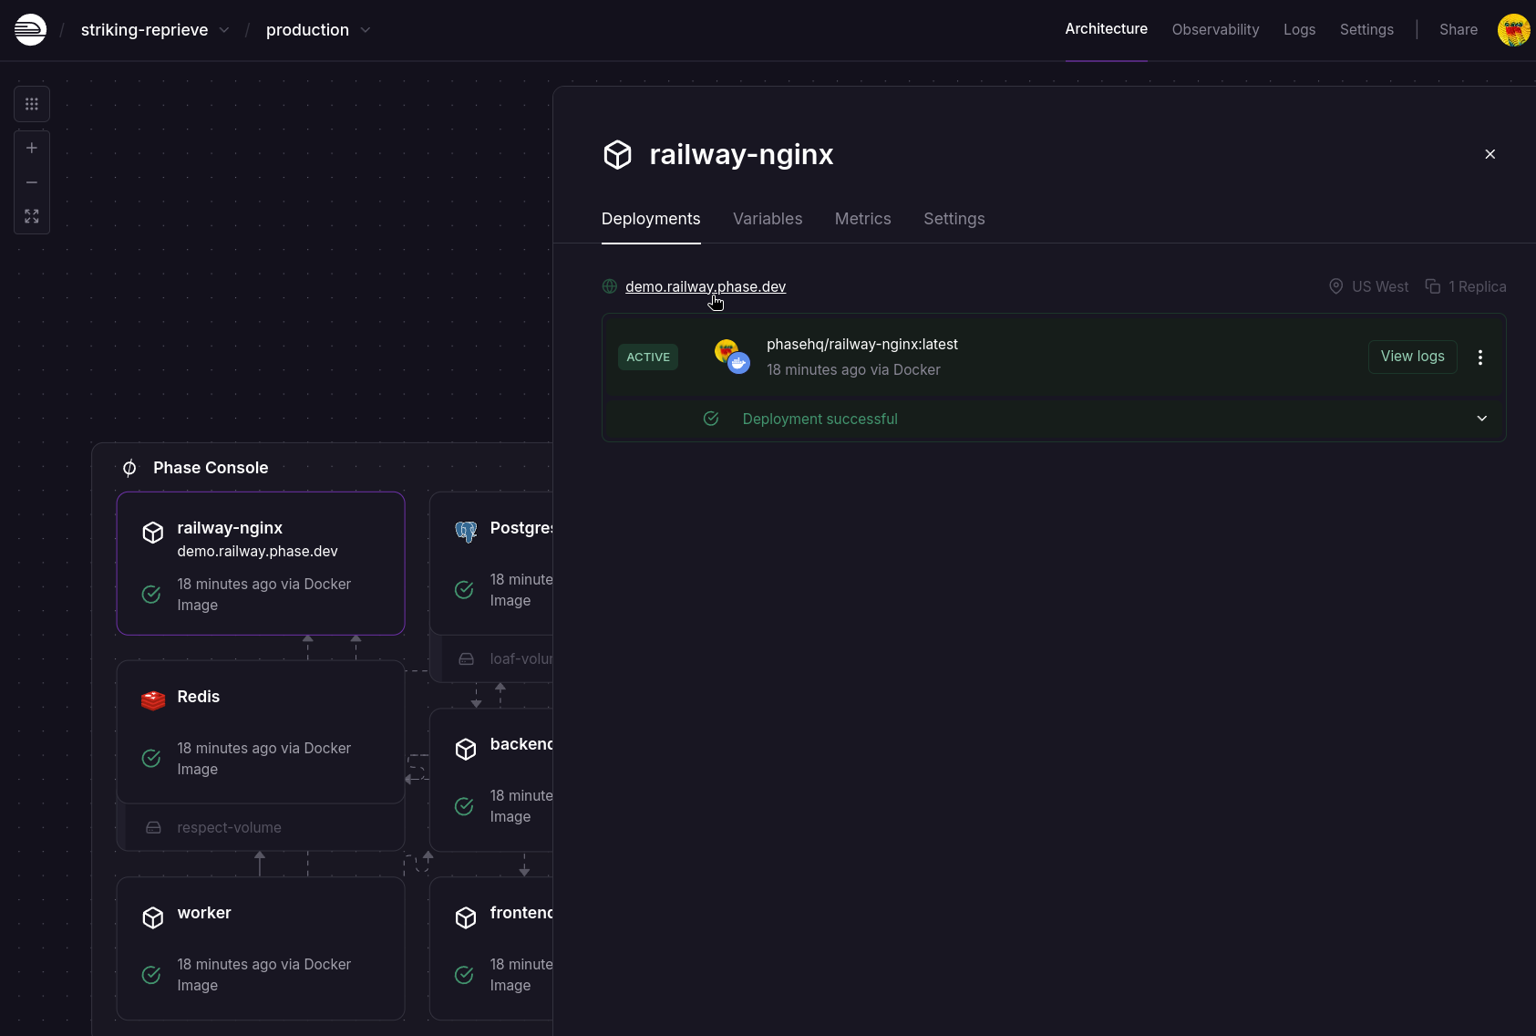Zoom out on the canvas

(x=32, y=182)
